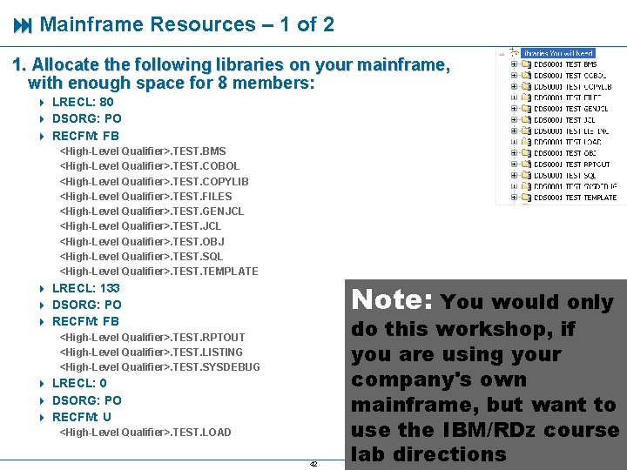Click '<High-Level Qualifier>.TEST.TEMPLATE' in the slide list
Image resolution: width=627 pixels, height=470 pixels.
tap(158, 271)
